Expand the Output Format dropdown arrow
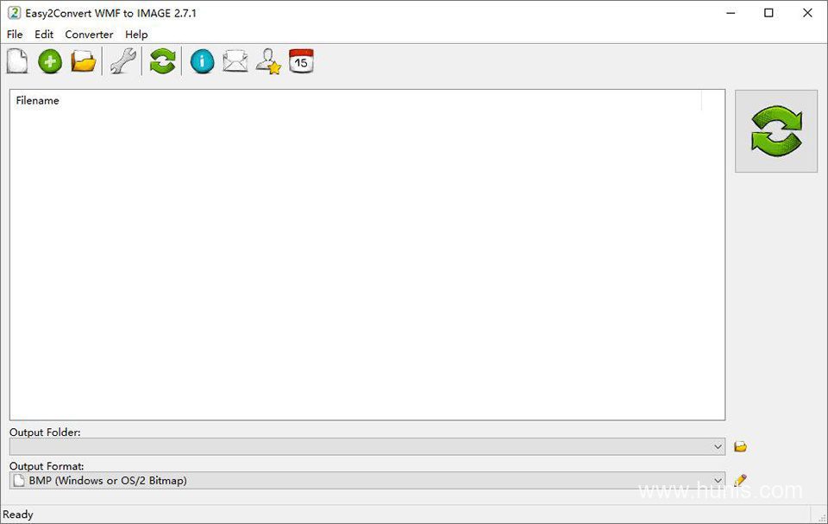Viewport: 828px width, 524px height. (x=718, y=481)
